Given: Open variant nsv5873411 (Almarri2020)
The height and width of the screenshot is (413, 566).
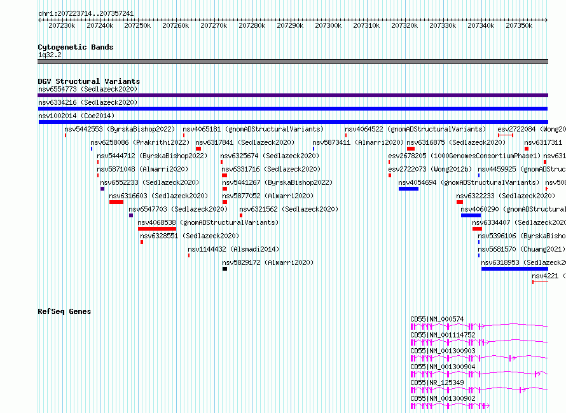Looking at the screenshot, I should 358,142.
